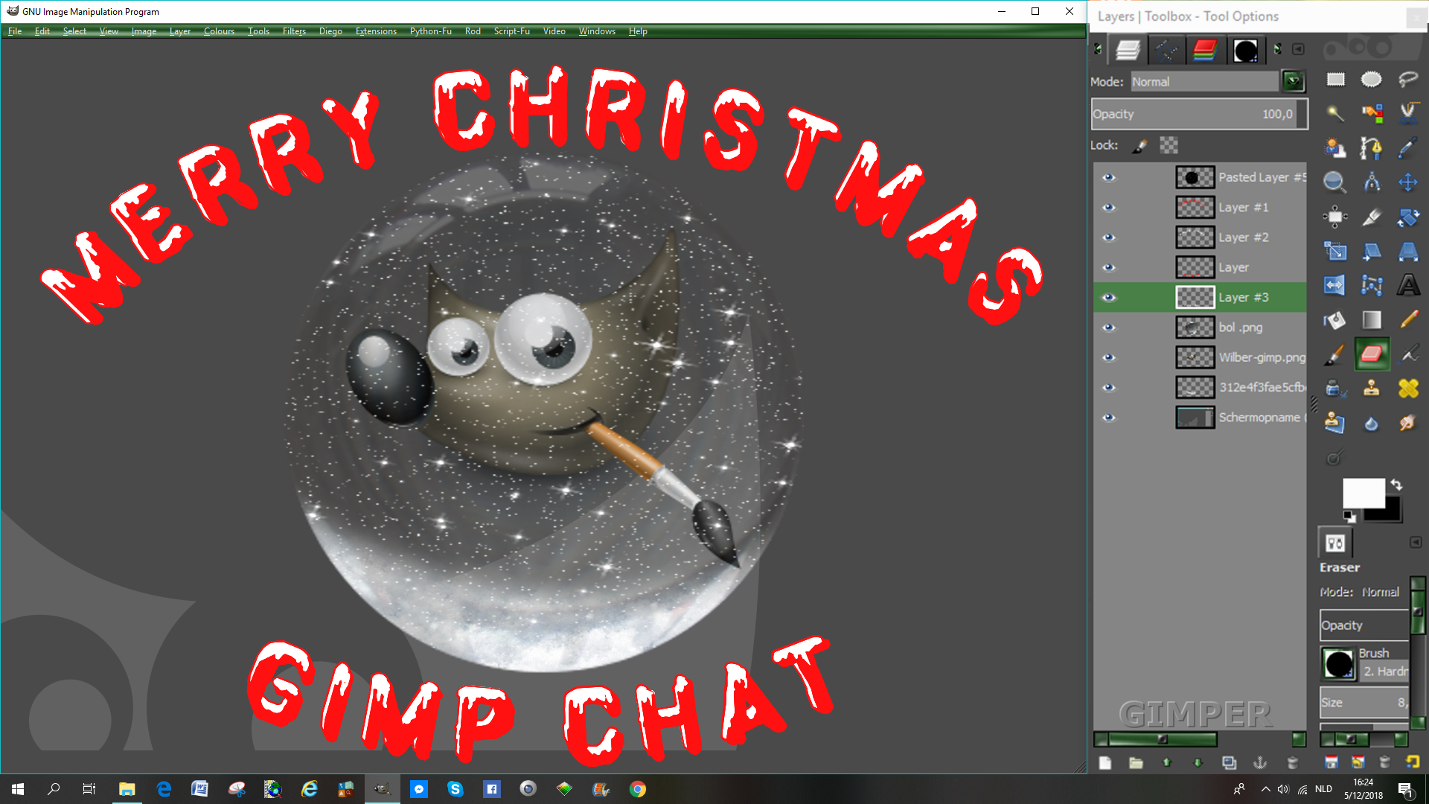Toggle lock pixels brush icon

click(1140, 146)
